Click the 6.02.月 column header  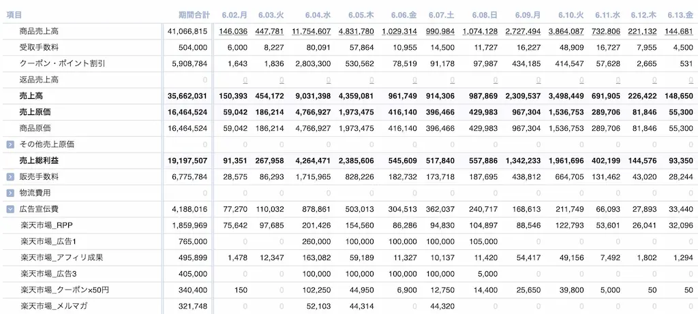pyautogui.click(x=234, y=15)
